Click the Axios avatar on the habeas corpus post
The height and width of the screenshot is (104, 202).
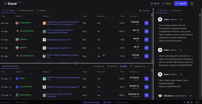[160, 19]
